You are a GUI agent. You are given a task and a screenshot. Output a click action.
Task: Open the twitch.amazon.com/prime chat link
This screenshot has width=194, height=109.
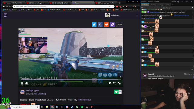pos(181,15)
